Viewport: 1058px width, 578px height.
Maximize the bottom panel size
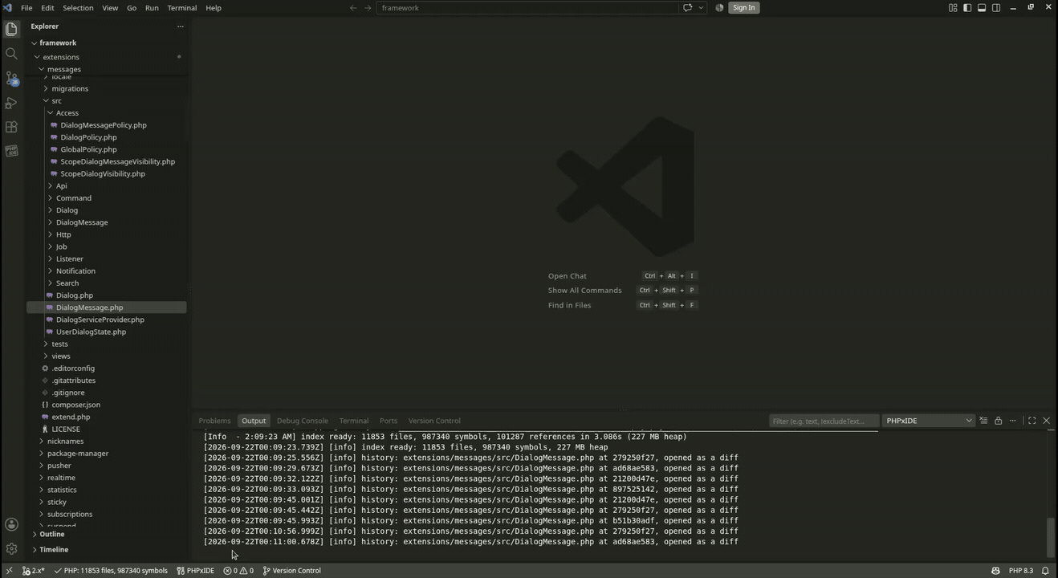(x=1032, y=421)
